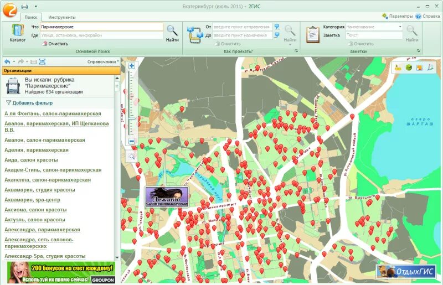Open Акапелла, салон-парикмахерская
The width and height of the screenshot is (443, 285).
pyautogui.click(x=48, y=180)
